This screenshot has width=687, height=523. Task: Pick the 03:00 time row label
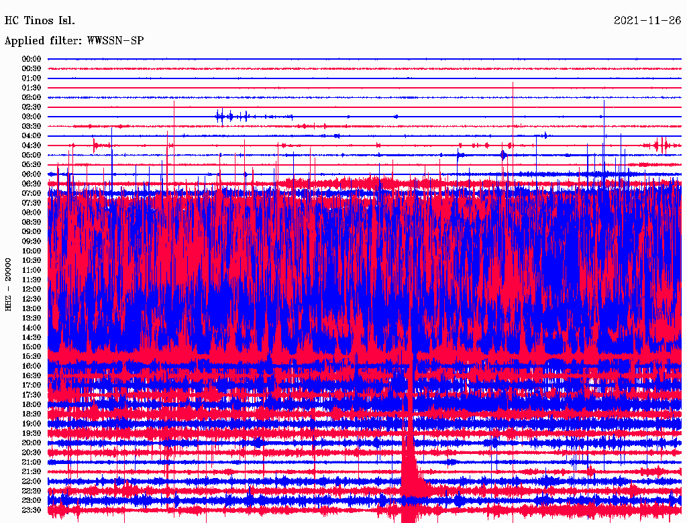point(32,117)
